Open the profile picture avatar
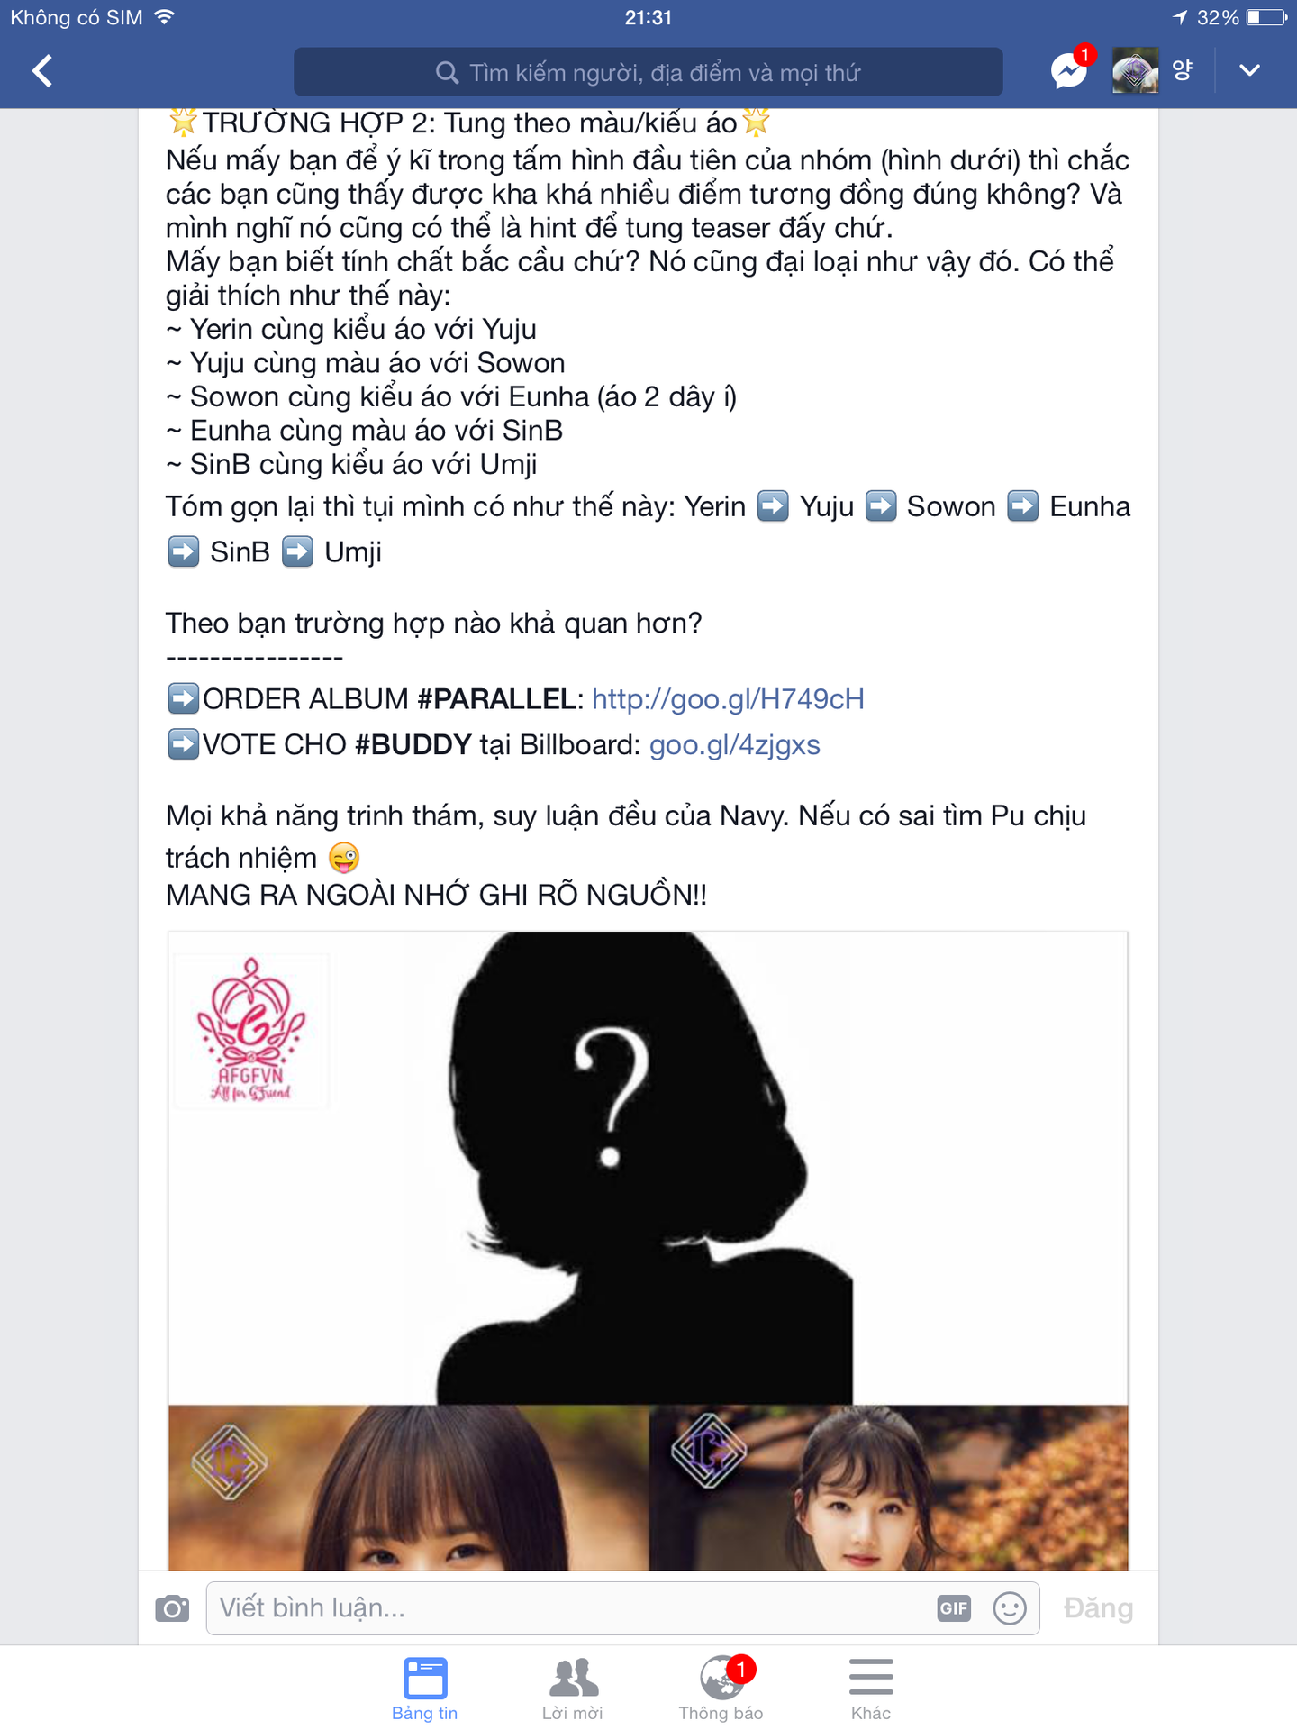Viewport: 1297px width, 1730px height. pyautogui.click(x=1134, y=71)
